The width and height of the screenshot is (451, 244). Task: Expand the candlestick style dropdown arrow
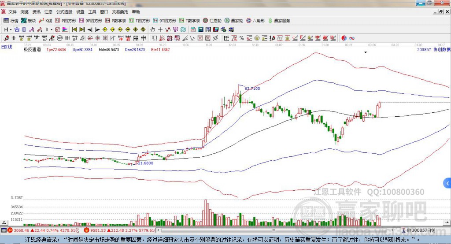52,30
